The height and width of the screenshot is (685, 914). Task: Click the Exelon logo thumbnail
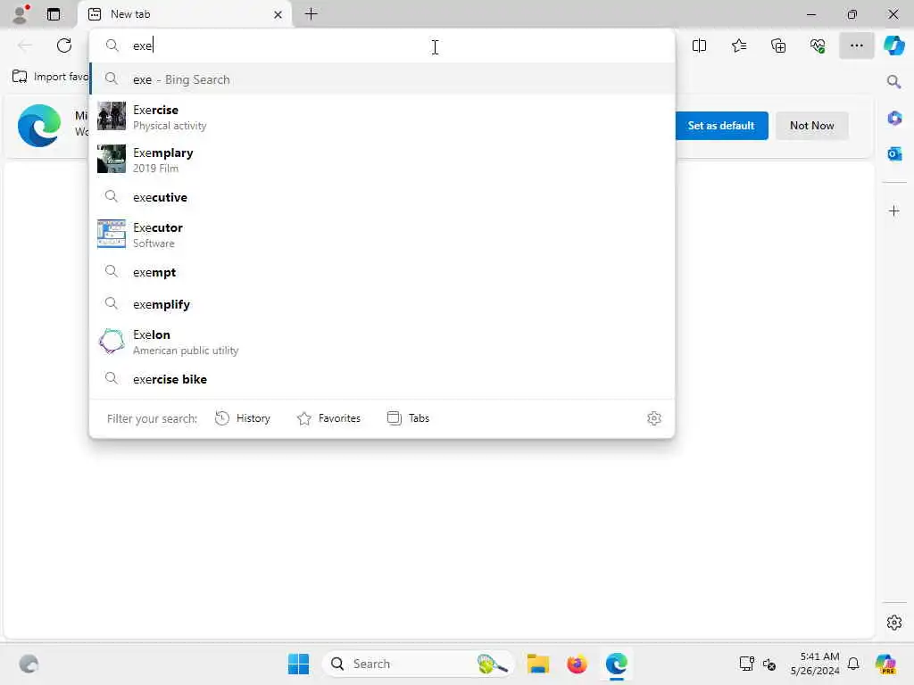coord(112,342)
